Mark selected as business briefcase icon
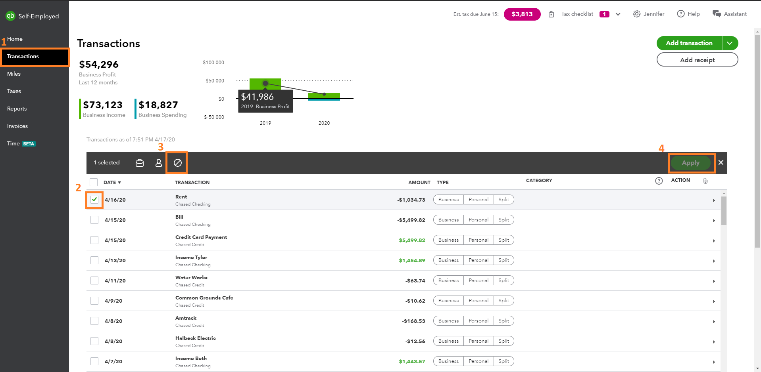This screenshot has width=761, height=372. click(x=140, y=163)
